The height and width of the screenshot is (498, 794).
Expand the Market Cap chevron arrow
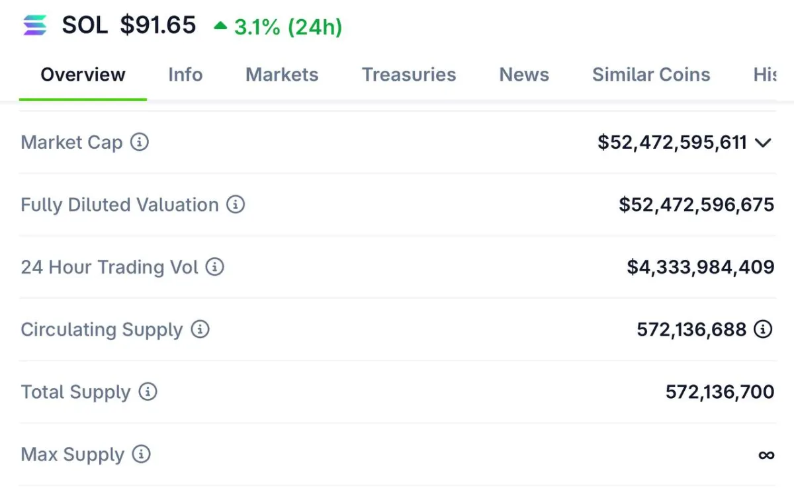763,143
